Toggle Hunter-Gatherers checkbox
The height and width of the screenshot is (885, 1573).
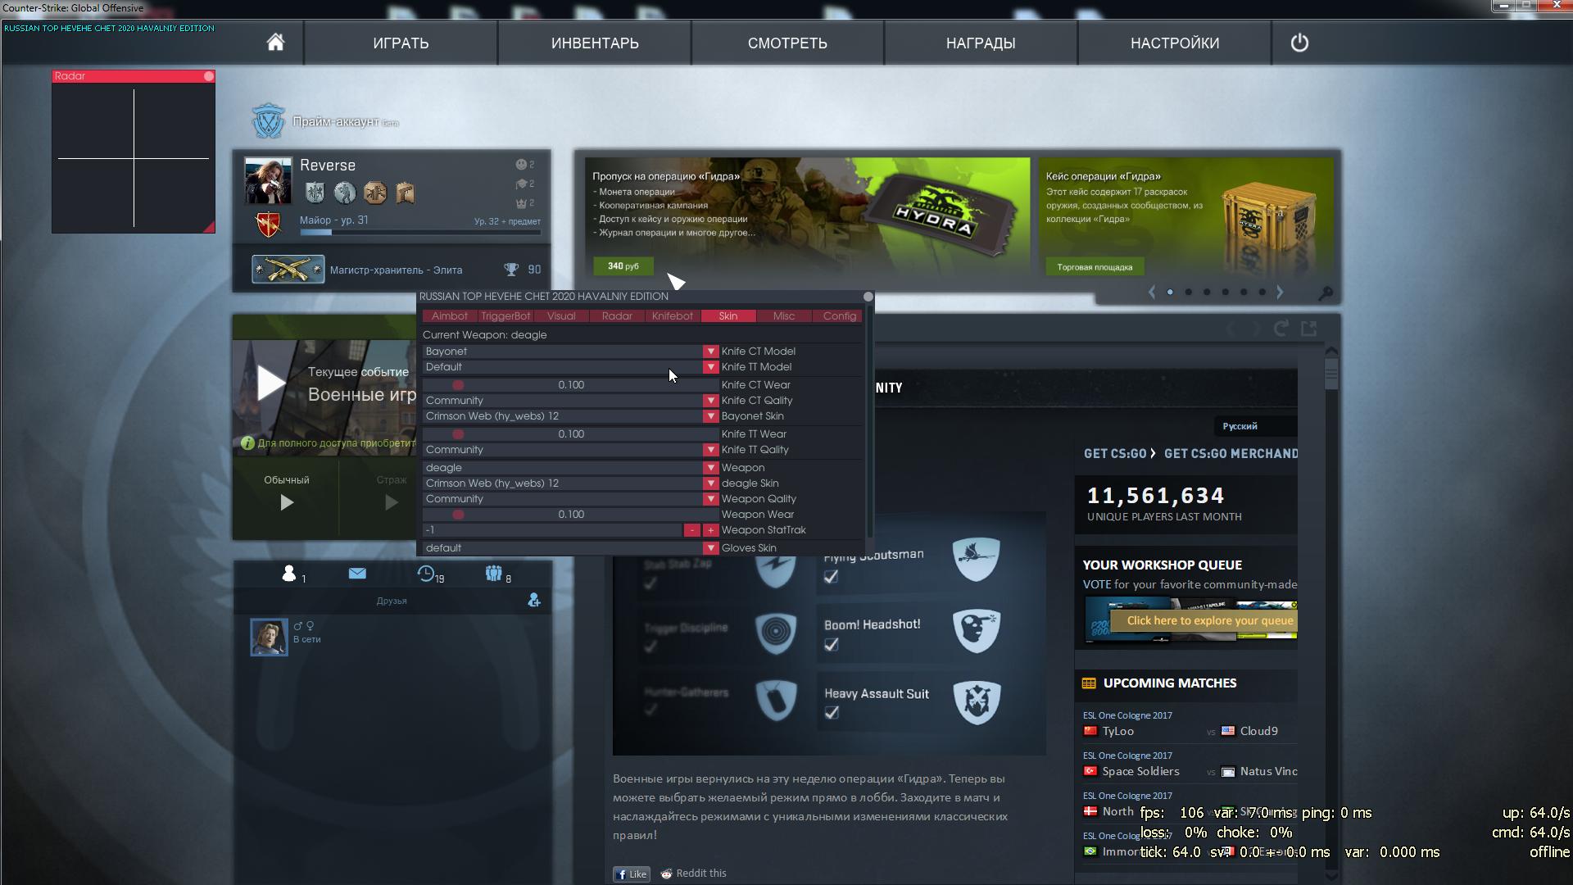click(x=651, y=710)
